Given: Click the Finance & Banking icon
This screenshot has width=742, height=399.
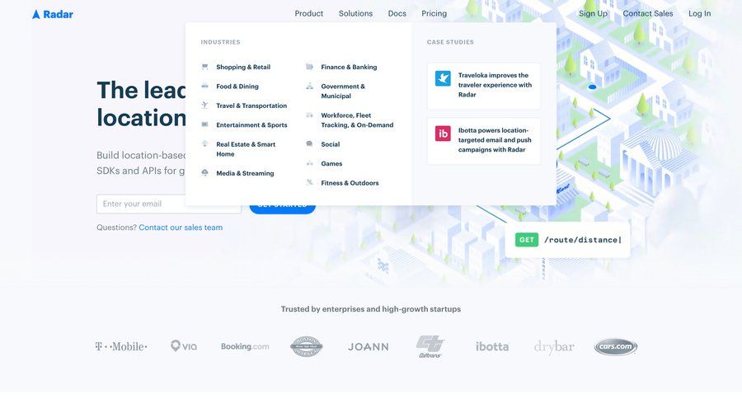Looking at the screenshot, I should click(309, 67).
